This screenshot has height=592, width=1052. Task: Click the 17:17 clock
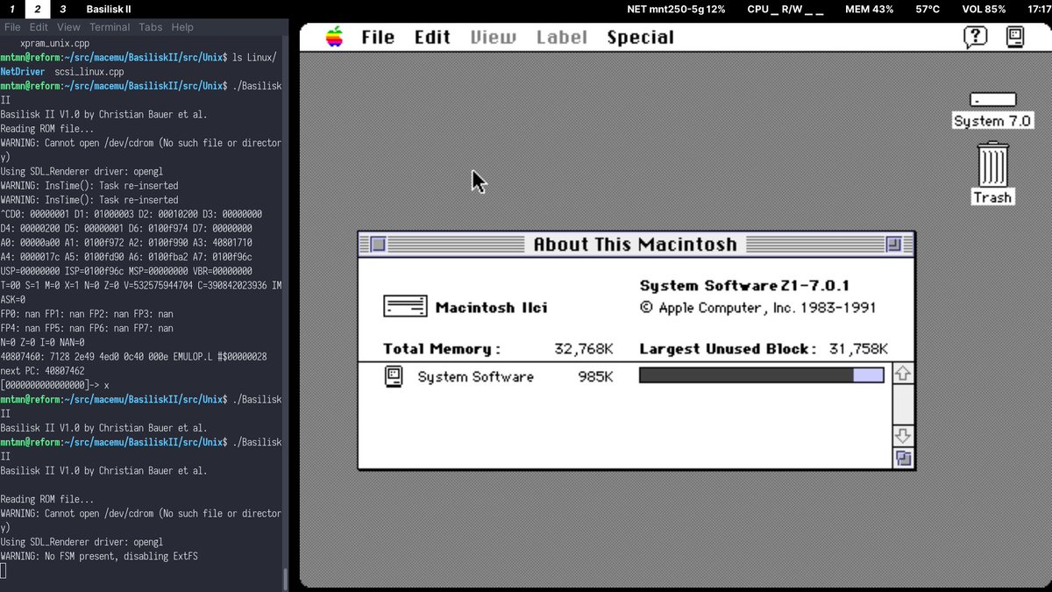click(1039, 9)
